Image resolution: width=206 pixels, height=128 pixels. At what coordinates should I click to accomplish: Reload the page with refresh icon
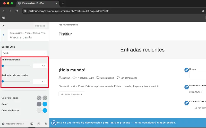click(x=17, y=11)
